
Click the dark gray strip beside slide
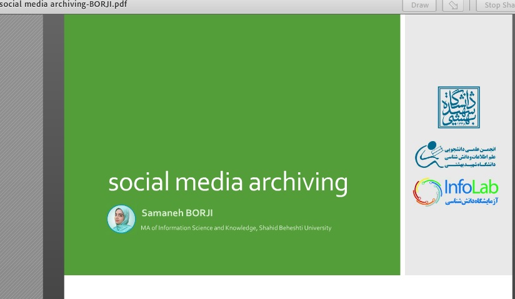click(54, 156)
